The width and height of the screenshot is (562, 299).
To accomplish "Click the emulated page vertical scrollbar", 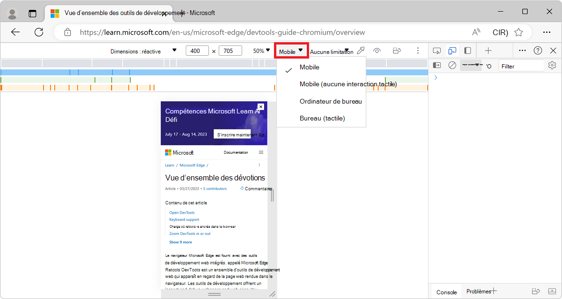I will [x=272, y=195].
